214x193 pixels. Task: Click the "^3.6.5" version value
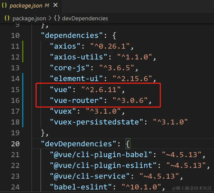point(117,68)
